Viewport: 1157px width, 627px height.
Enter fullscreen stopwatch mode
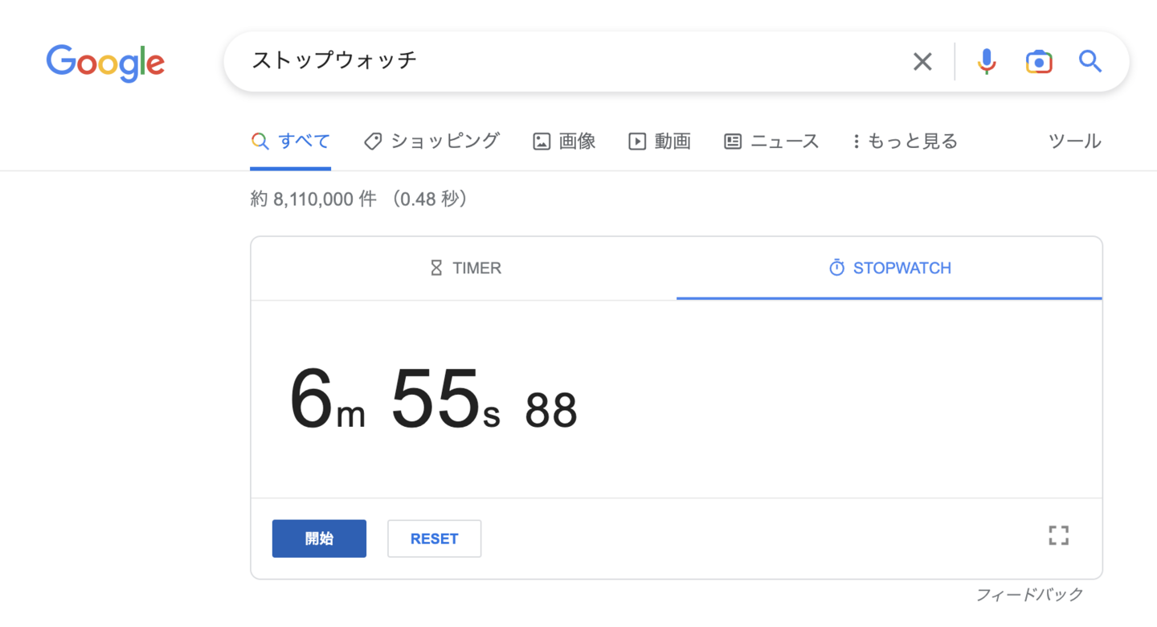click(1058, 535)
